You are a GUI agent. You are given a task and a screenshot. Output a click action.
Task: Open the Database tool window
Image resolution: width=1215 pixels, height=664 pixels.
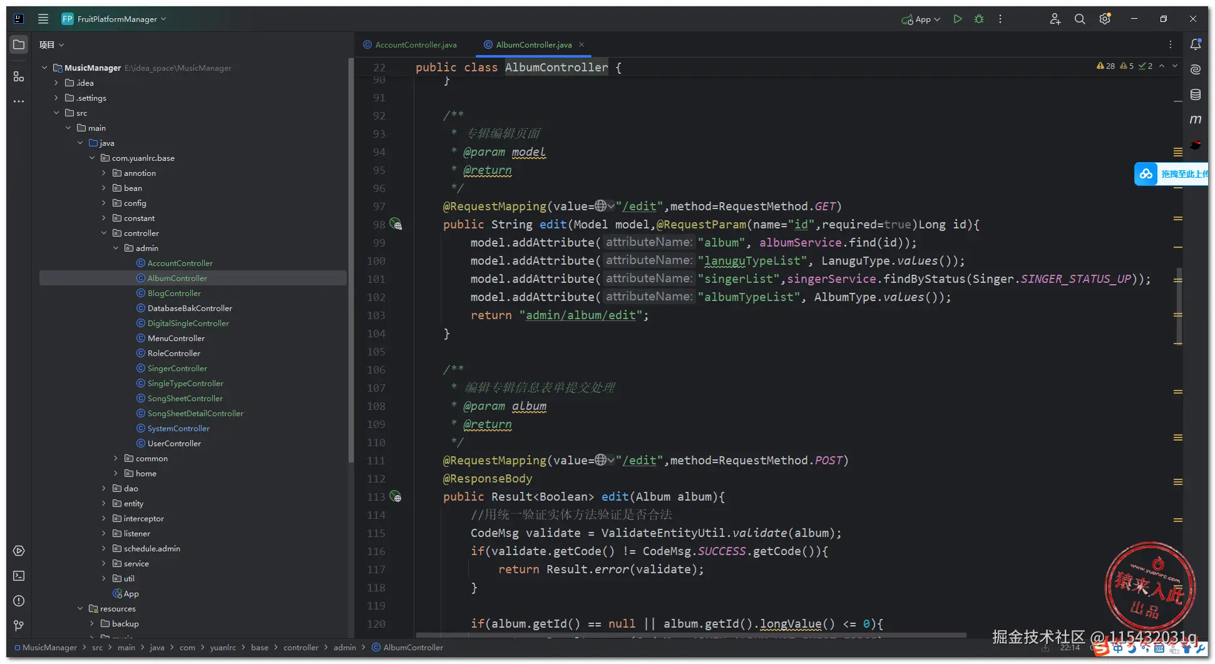pos(1196,94)
